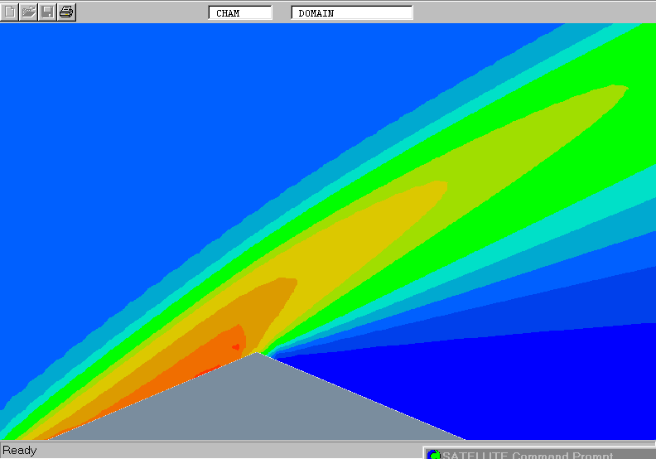
Task: Click the Save floppy disk icon
Action: pyautogui.click(x=48, y=12)
